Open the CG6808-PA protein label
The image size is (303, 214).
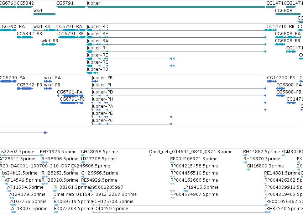click(289, 85)
